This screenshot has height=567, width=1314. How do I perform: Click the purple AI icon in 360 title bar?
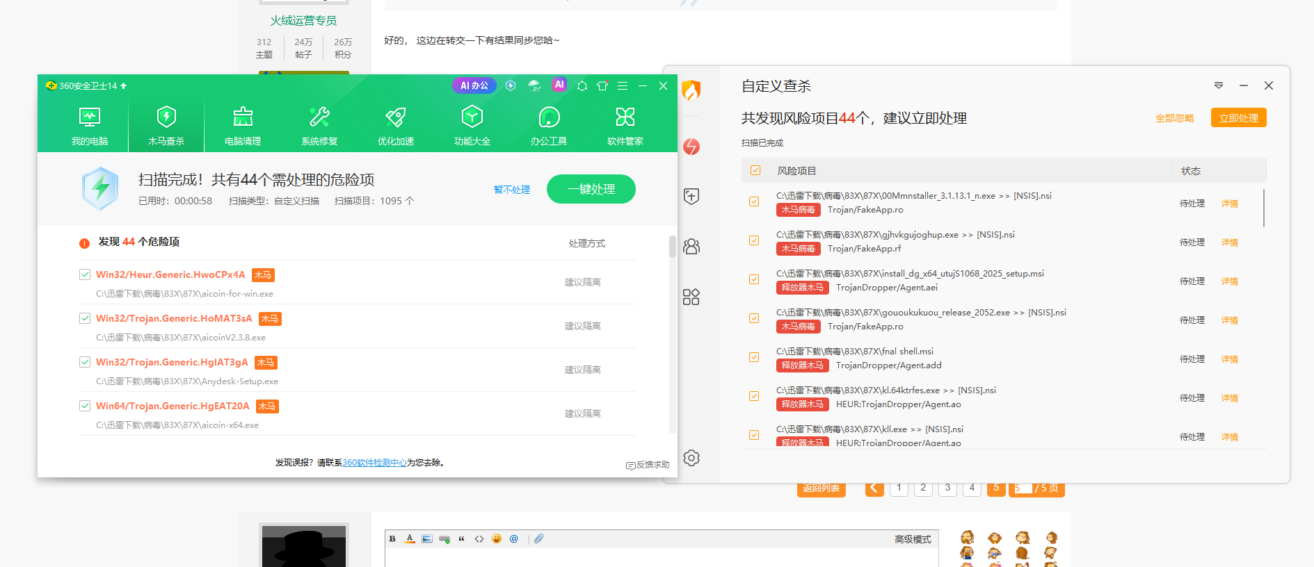pyautogui.click(x=559, y=85)
